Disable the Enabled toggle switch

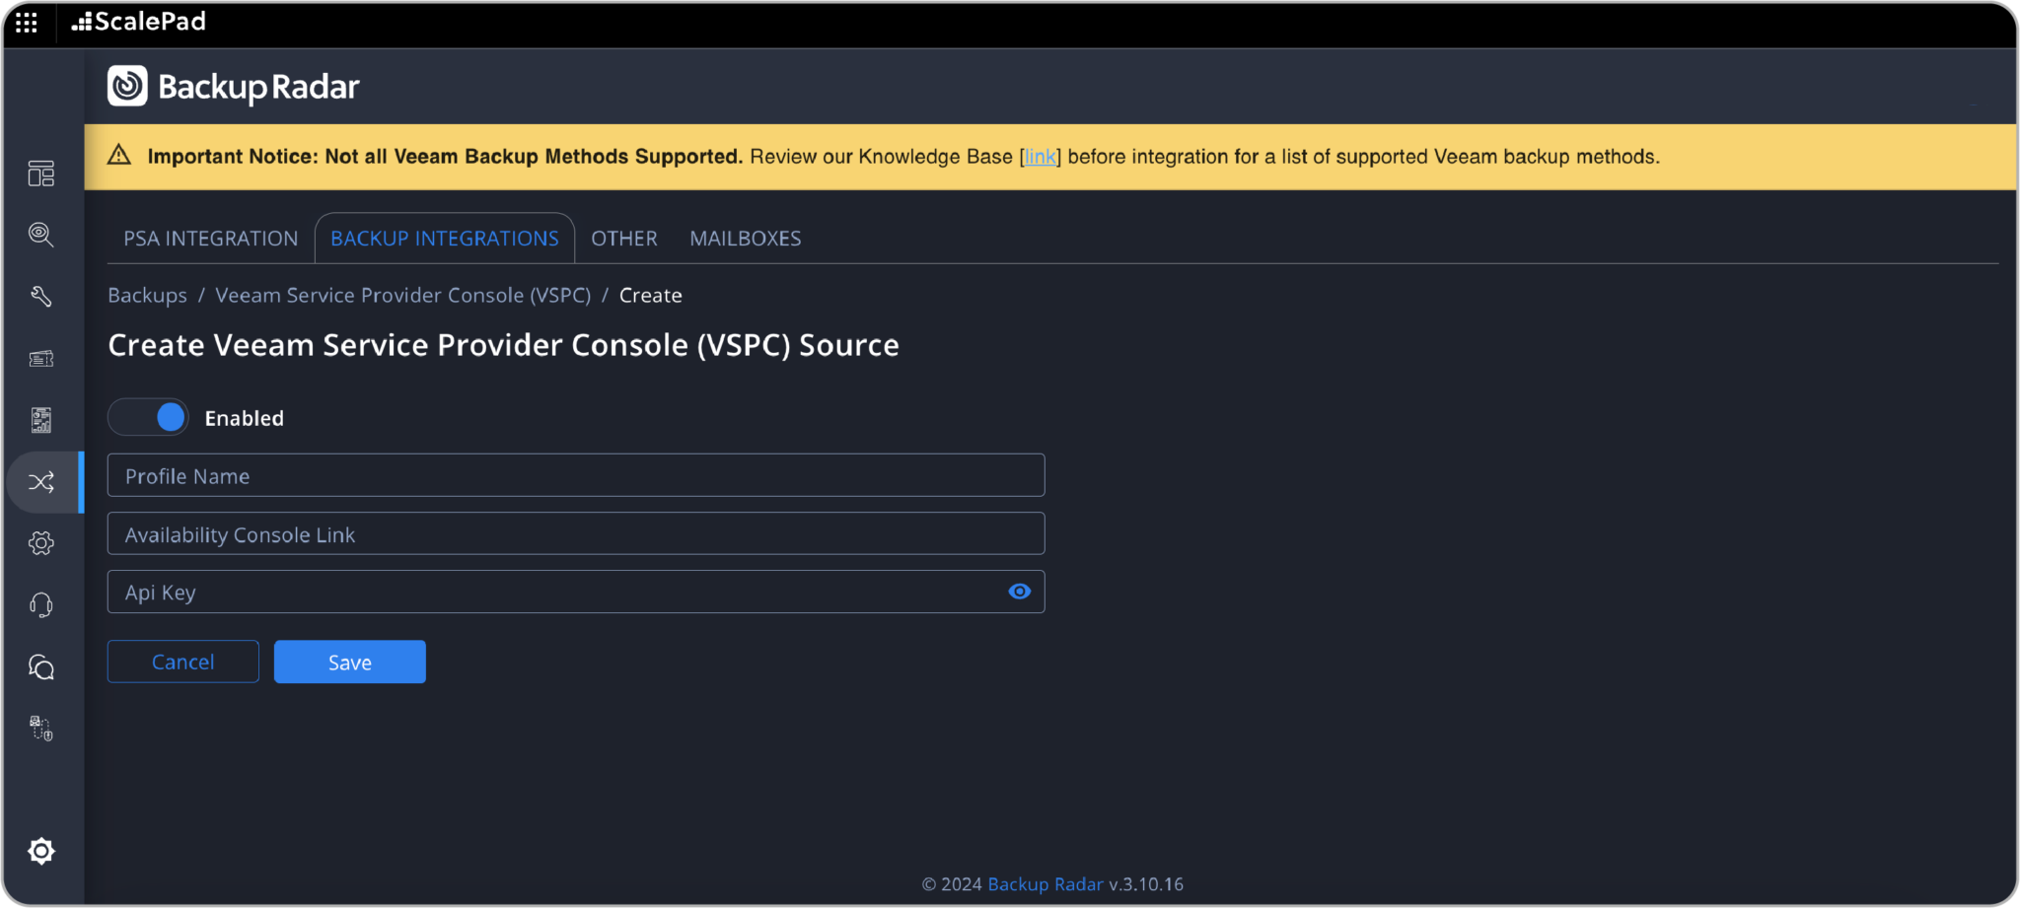[x=148, y=417]
